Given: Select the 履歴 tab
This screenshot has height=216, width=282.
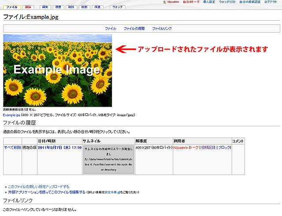Looking at the screenshot, I should pos(59,7).
